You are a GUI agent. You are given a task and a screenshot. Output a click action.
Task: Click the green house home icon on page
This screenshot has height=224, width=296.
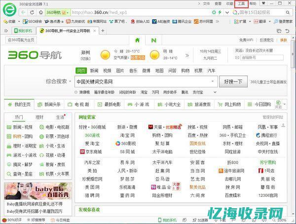138,40
